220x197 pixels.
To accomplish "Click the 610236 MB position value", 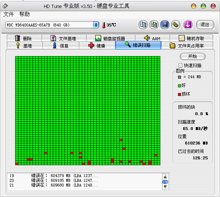I will (x=196, y=143).
